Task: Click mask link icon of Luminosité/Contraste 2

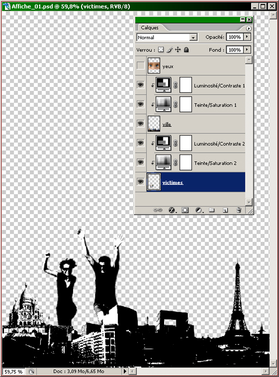Action: point(175,143)
